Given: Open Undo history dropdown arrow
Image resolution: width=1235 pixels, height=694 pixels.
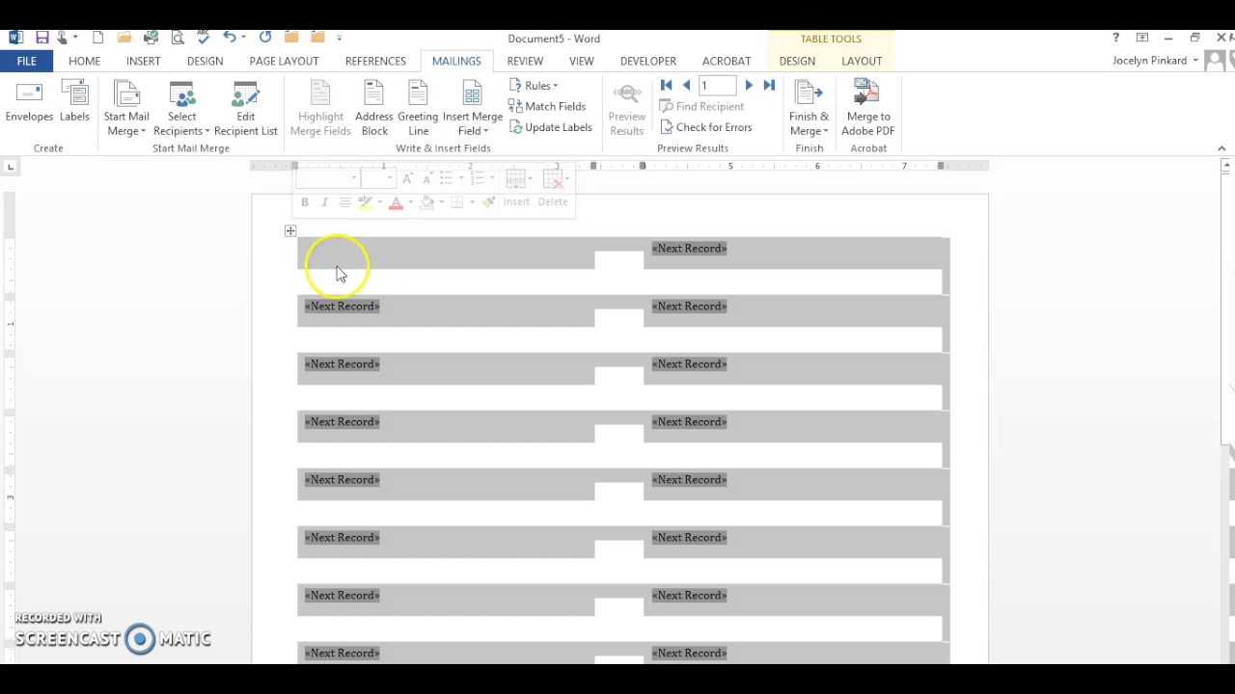Looking at the screenshot, I should [244, 39].
